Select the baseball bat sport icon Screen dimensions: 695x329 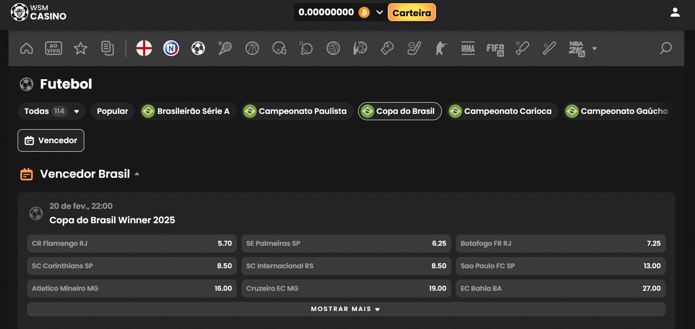549,48
